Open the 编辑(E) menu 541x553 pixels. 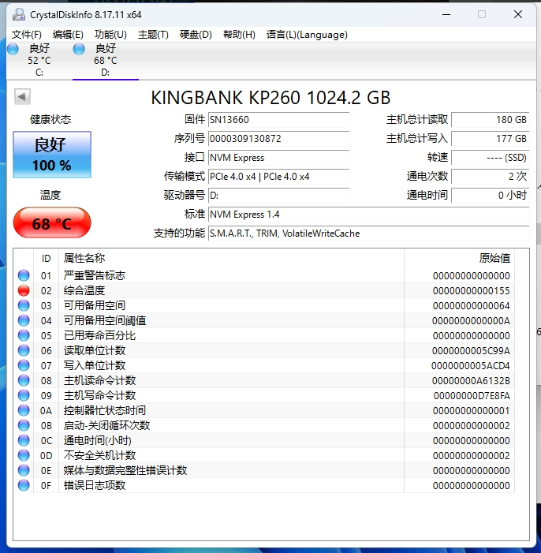pos(68,35)
